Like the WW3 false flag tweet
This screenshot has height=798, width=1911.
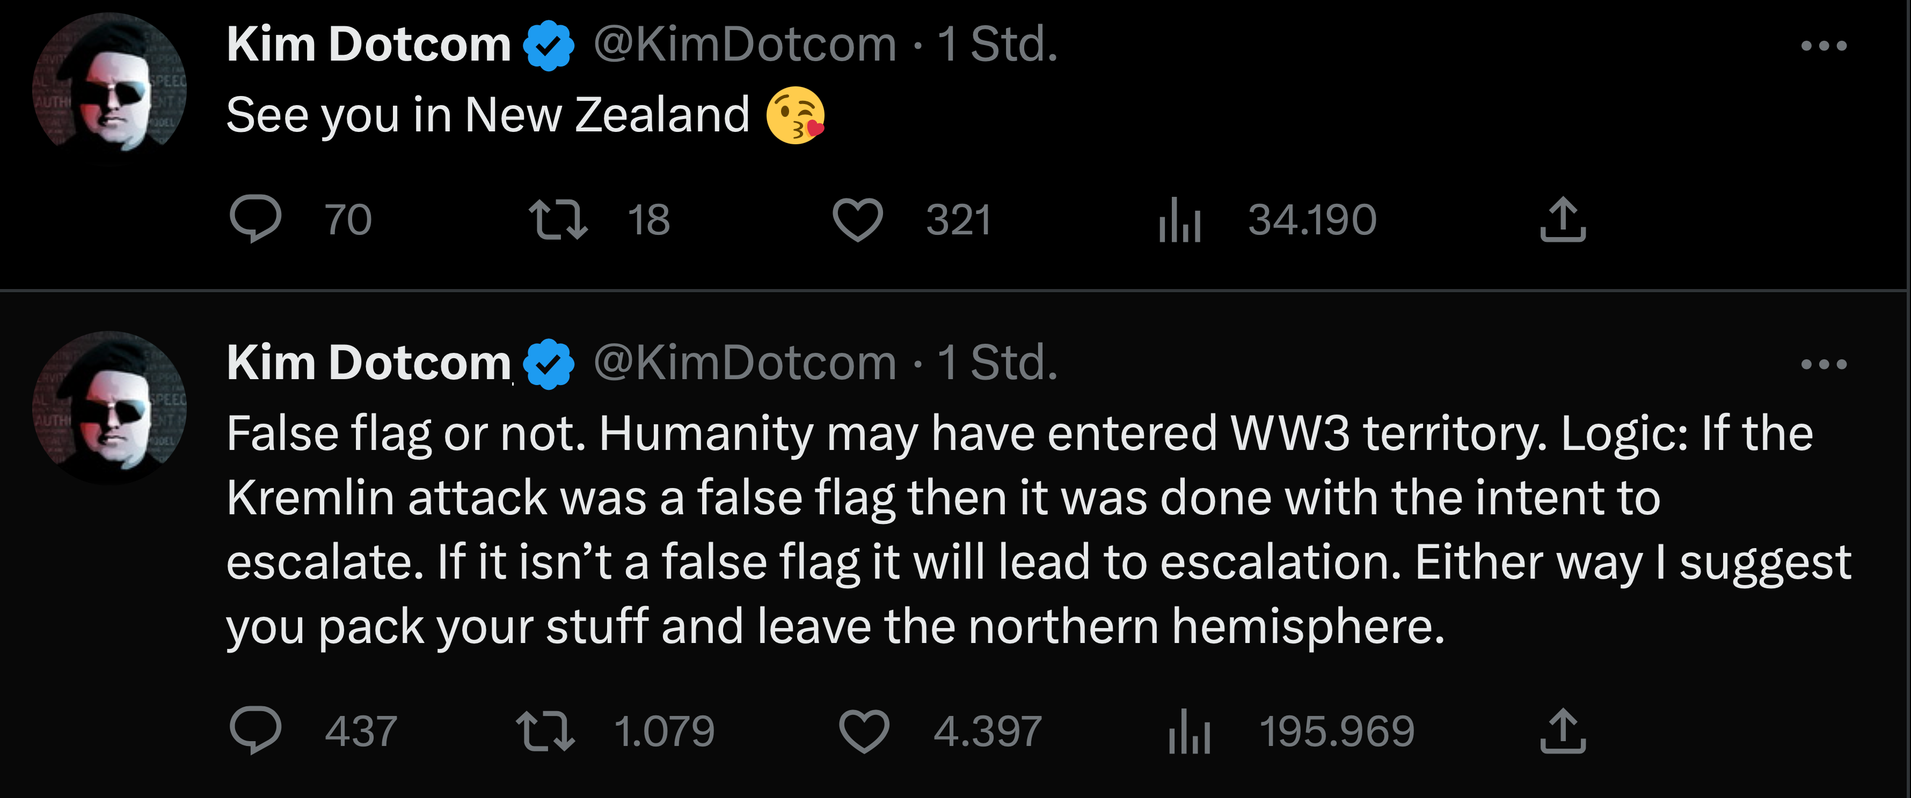[864, 730]
